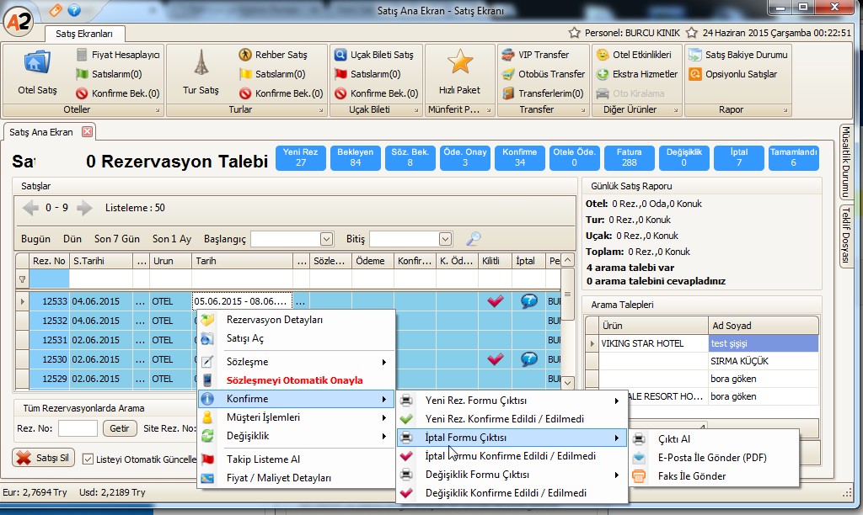Choose E-Posta İle Gönder (PDF)
Image resolution: width=863 pixels, height=515 pixels.
(714, 457)
